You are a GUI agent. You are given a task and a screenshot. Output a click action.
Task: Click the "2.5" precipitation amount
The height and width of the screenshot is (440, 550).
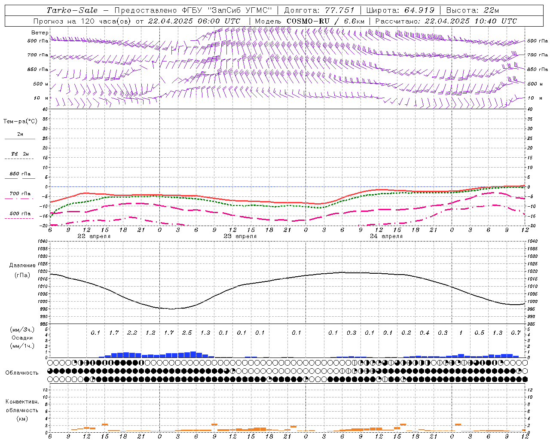click(x=187, y=333)
